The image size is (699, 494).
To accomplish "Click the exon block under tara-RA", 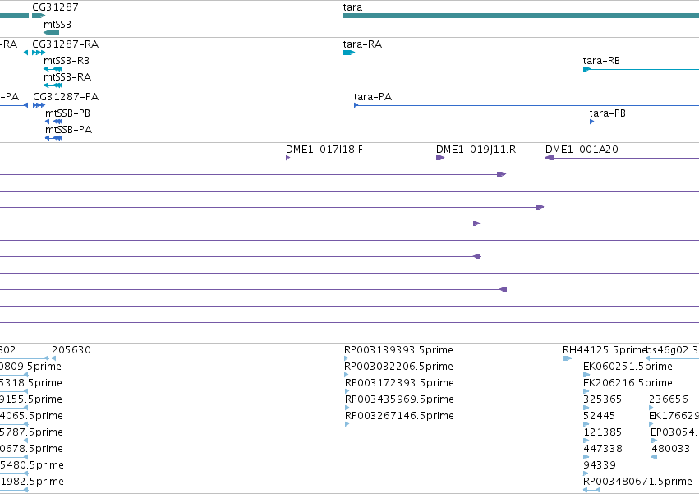I will pyautogui.click(x=348, y=53).
